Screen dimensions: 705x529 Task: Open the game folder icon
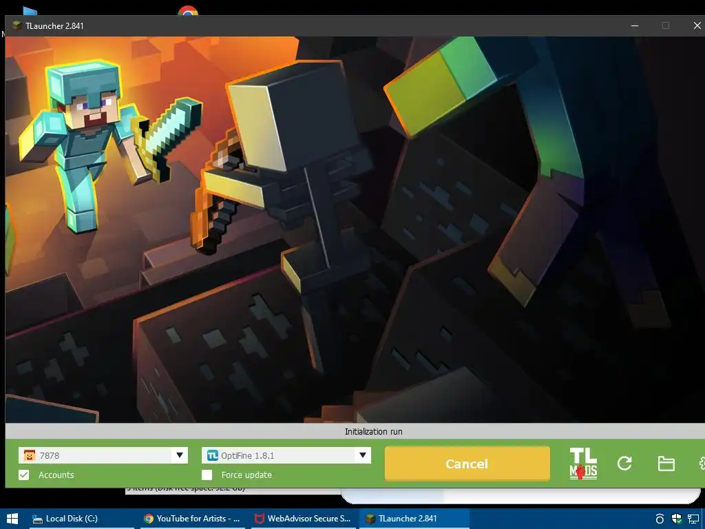pyautogui.click(x=666, y=464)
